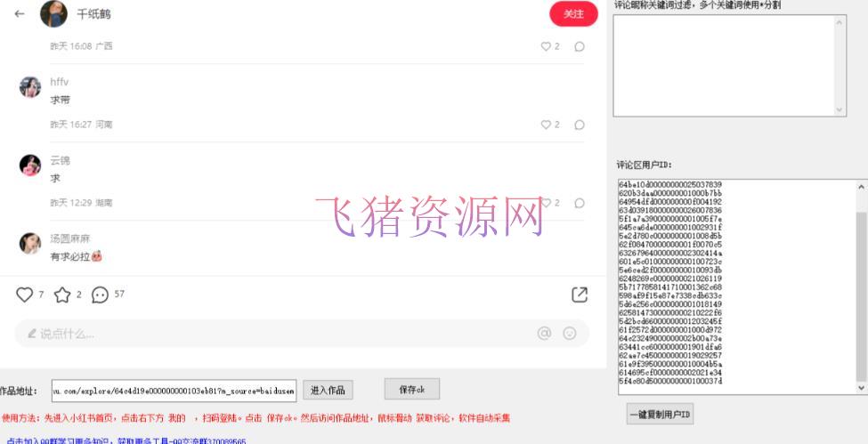Screen dimensions: 868x444
Task: Select the user ID starting with 614695cf
Action: point(670,373)
